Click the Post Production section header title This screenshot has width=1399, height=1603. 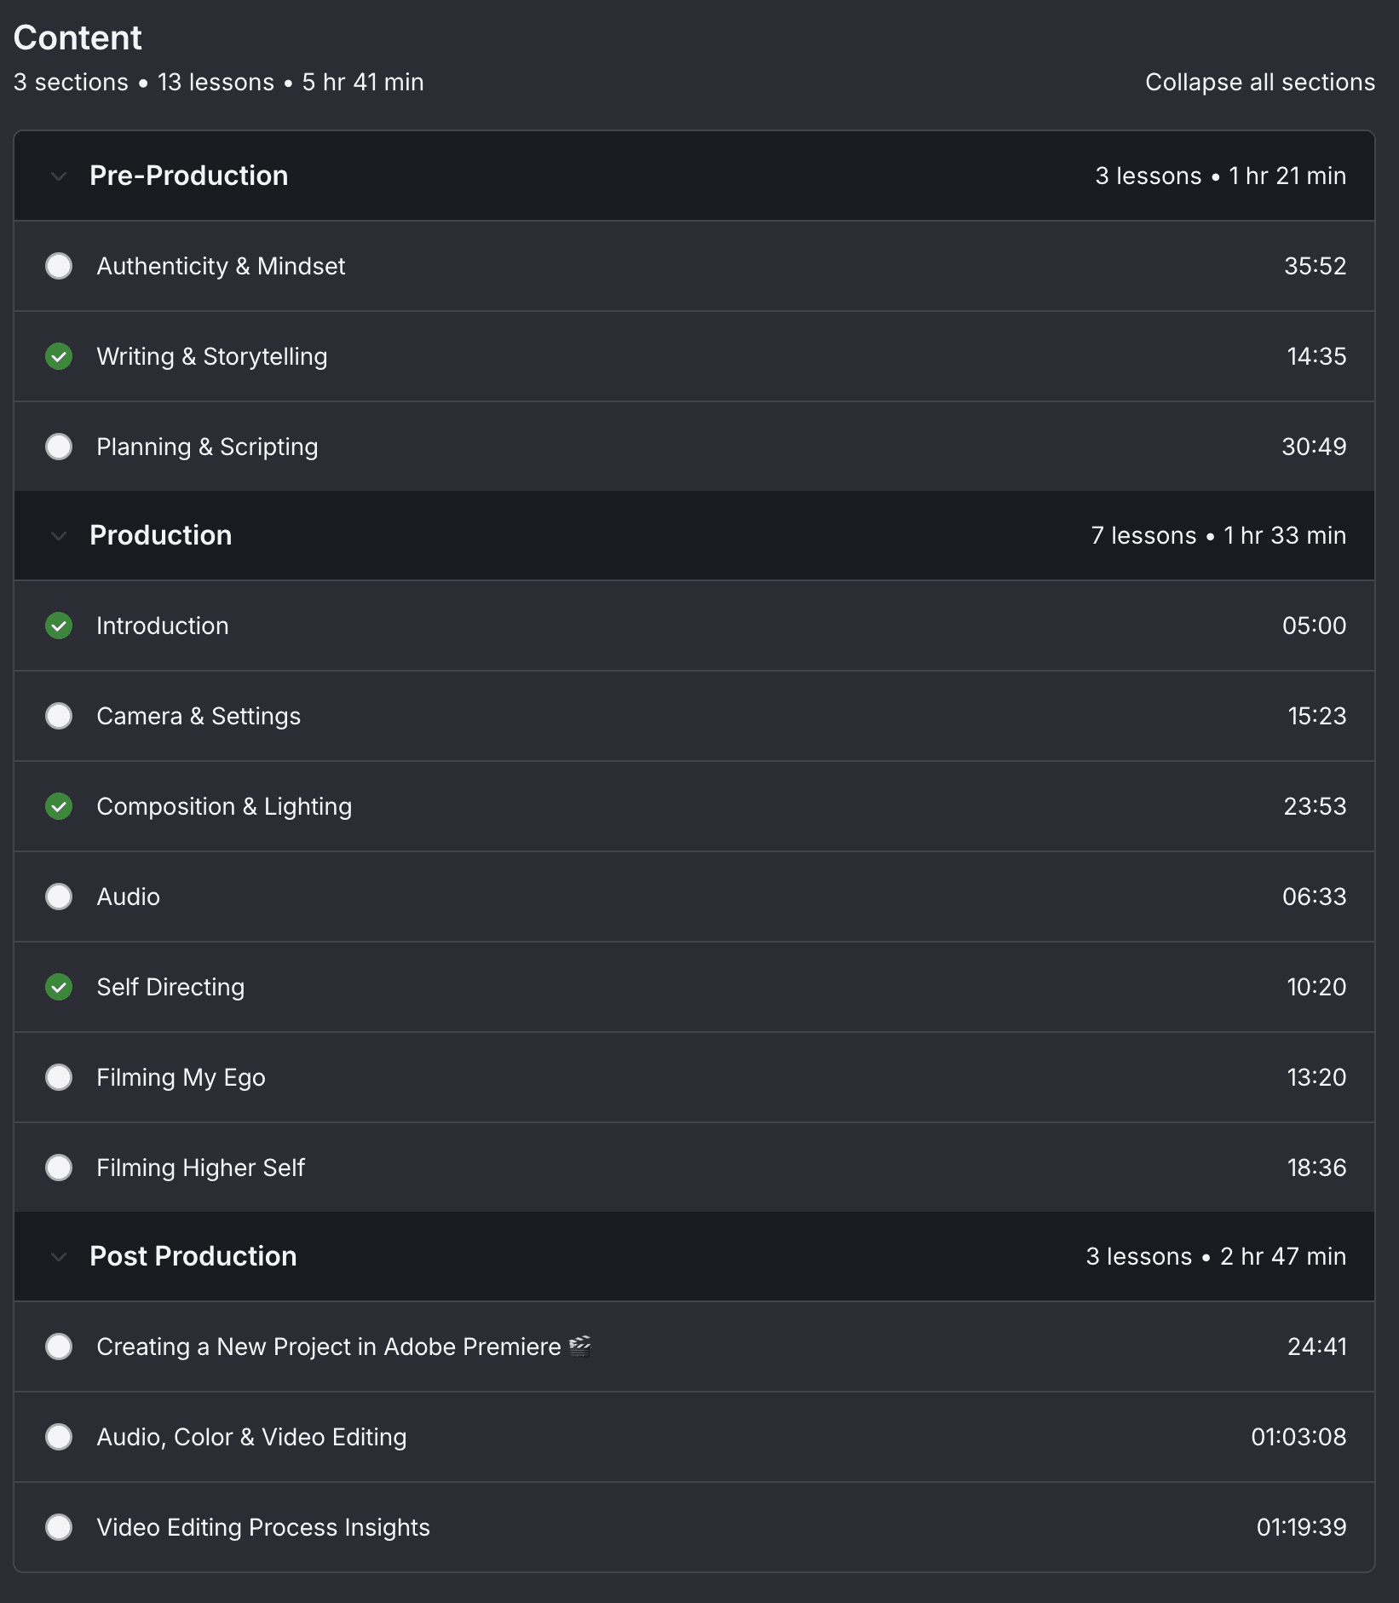coord(193,1256)
